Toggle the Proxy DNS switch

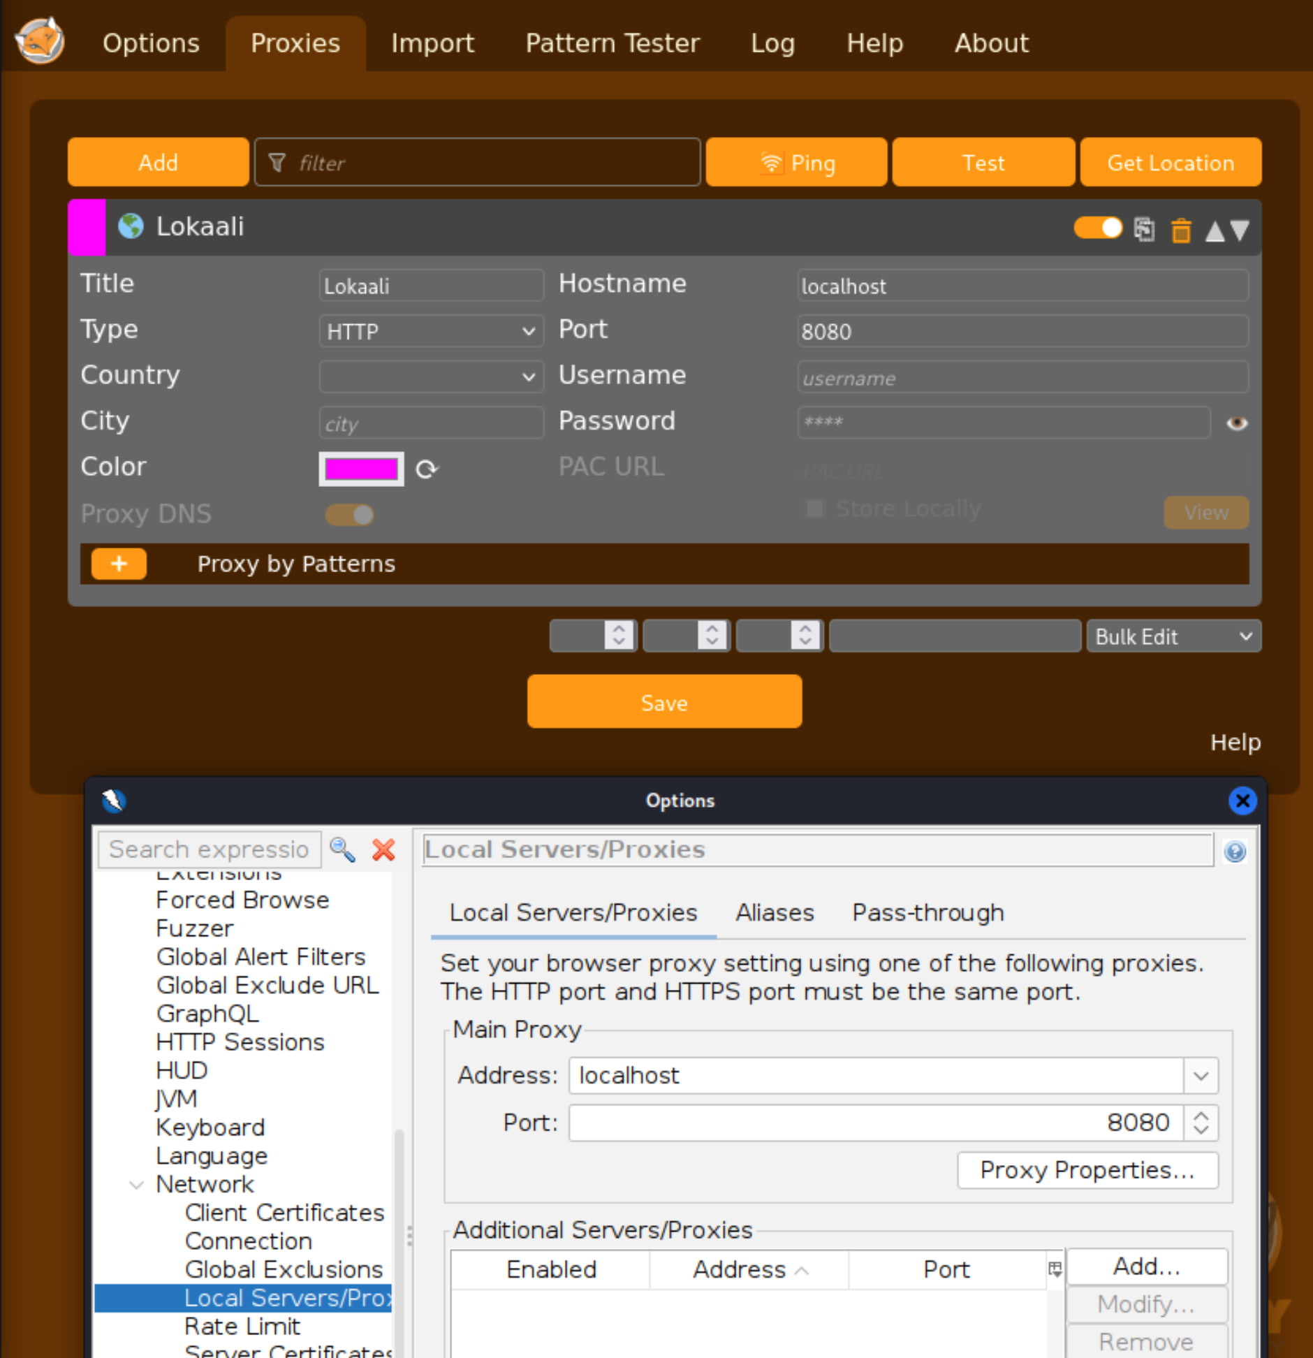pos(349,515)
